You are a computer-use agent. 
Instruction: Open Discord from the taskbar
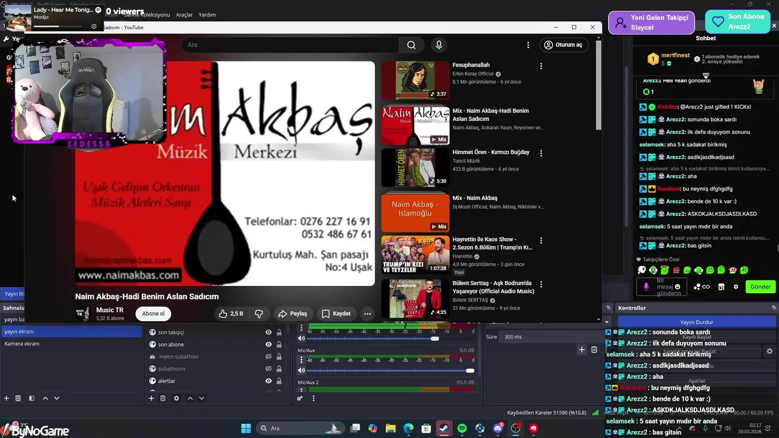[498, 428]
